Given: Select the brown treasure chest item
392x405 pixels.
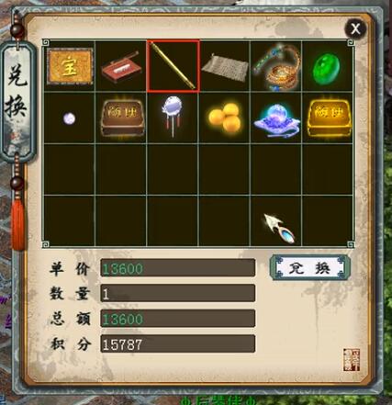Looking at the screenshot, I should tap(122, 118).
